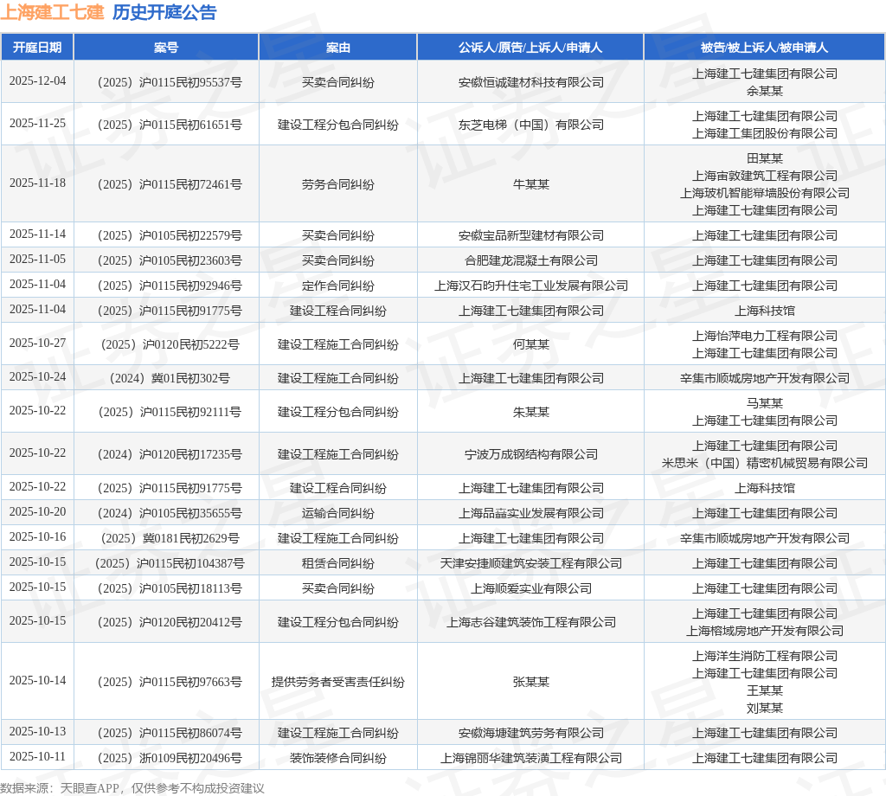Click the 被告/被上诉人/被申请人 column header

tap(764, 47)
